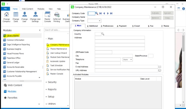Go to first company record

pos(100,13)
